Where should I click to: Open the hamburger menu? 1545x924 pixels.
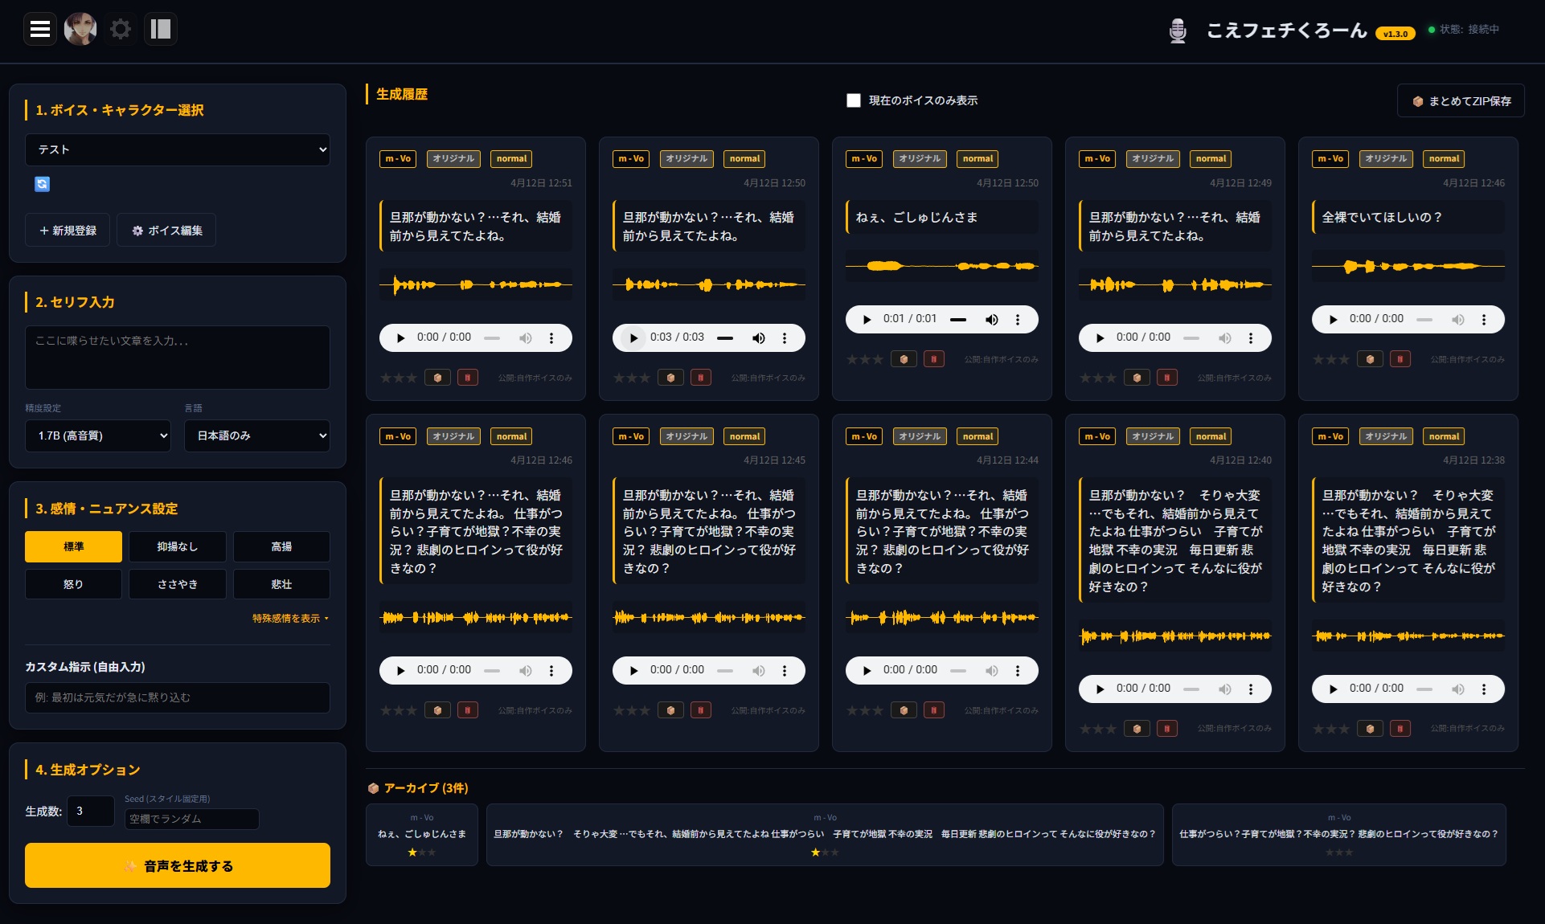click(x=40, y=30)
